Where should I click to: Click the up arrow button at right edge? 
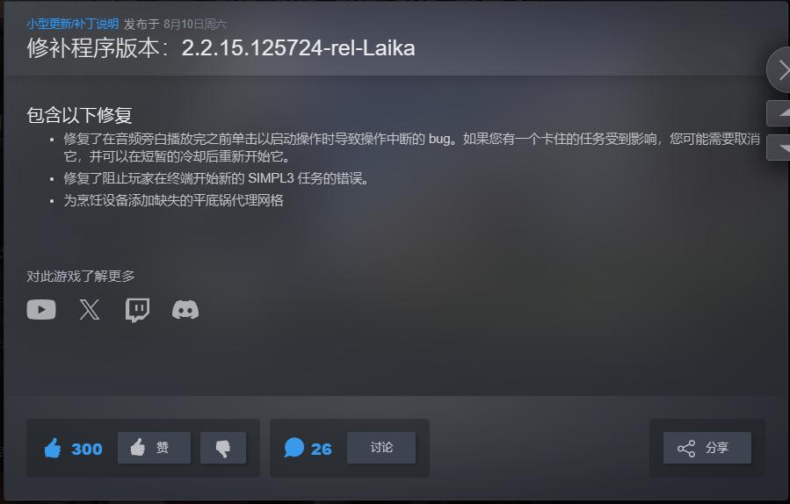click(779, 113)
